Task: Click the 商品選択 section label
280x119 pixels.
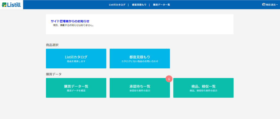Action: pyautogui.click(x=52, y=45)
